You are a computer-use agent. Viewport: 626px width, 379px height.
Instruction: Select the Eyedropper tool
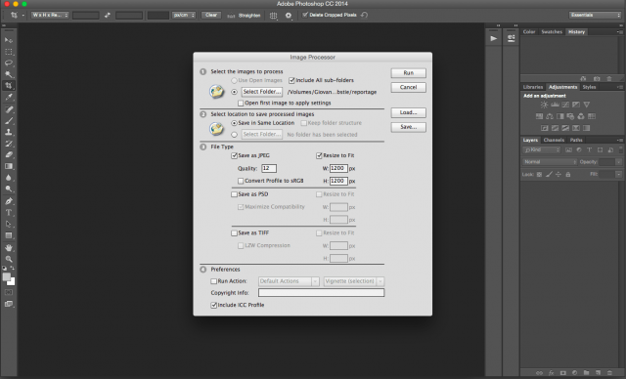[x=9, y=97]
